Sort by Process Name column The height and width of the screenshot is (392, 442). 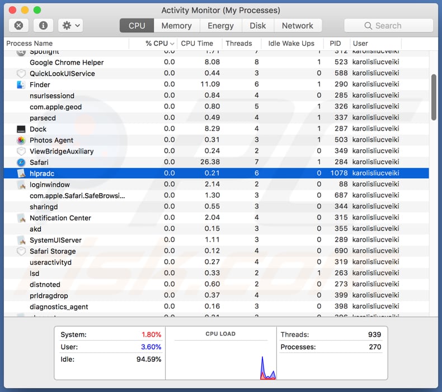pos(67,44)
